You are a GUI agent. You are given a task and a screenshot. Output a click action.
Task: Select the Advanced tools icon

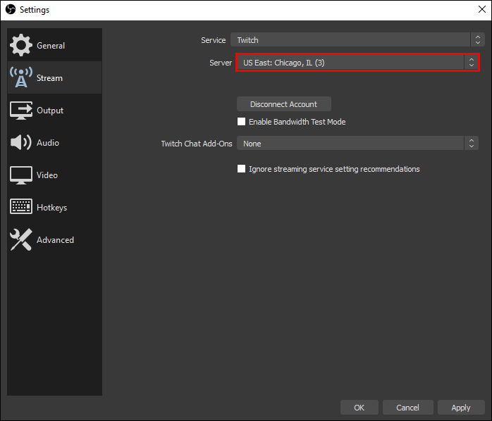20,240
